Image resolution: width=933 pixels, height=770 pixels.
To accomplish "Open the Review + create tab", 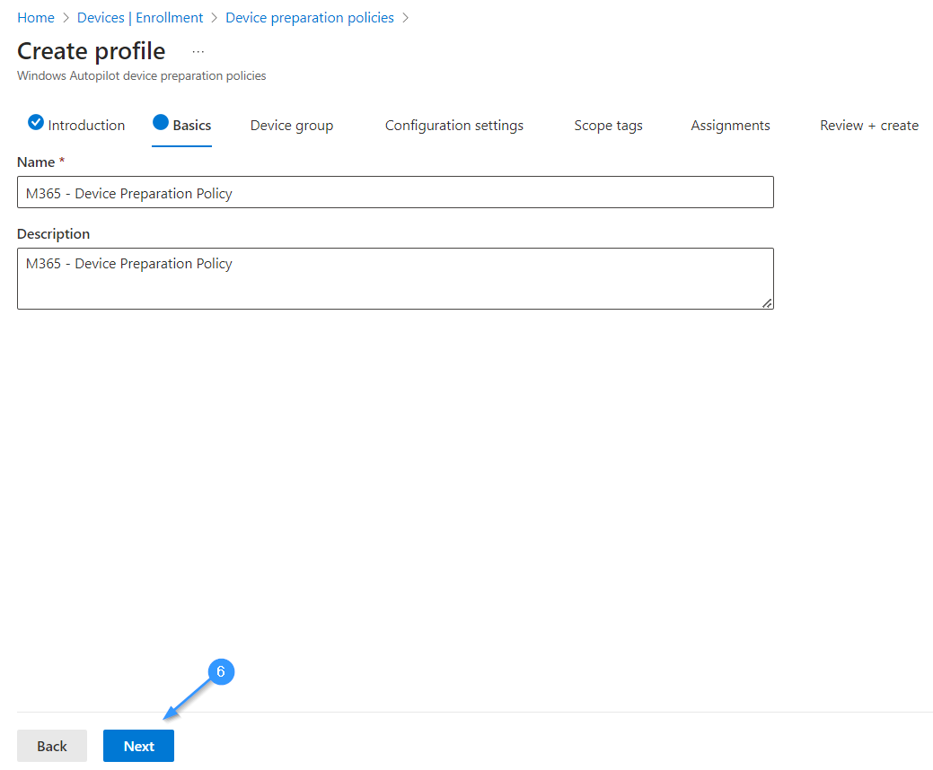I will tap(868, 126).
